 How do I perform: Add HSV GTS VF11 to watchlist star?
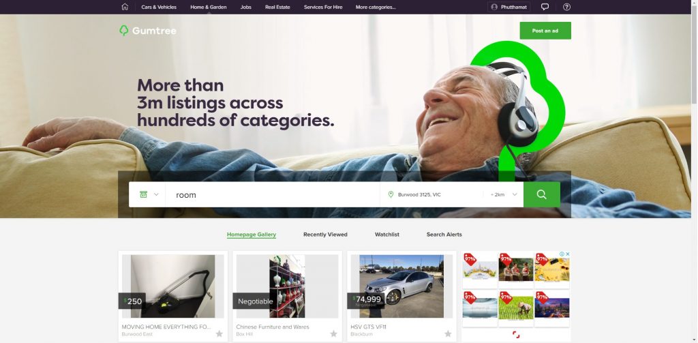[448, 333]
